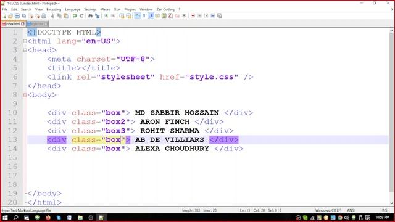Click the Stop macro recording icon
The height and width of the screenshot is (222, 395).
pyautogui.click(x=199, y=15)
